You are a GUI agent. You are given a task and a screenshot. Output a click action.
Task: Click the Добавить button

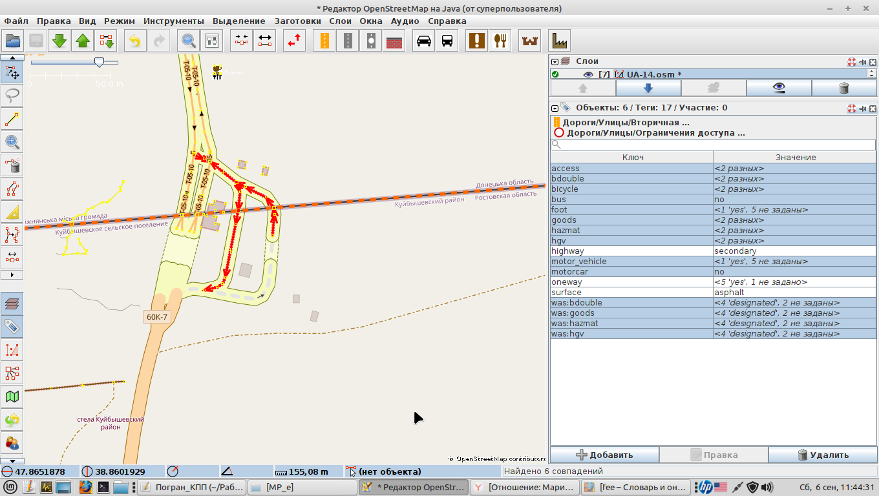[604, 455]
